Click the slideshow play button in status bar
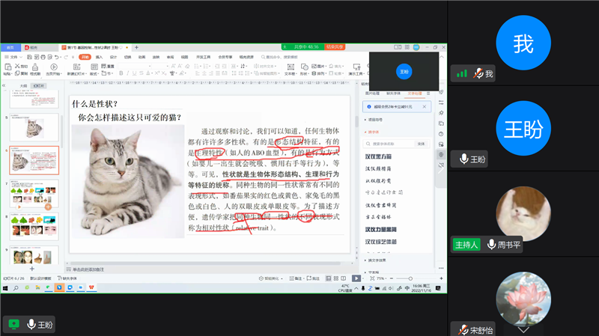 click(356, 278)
